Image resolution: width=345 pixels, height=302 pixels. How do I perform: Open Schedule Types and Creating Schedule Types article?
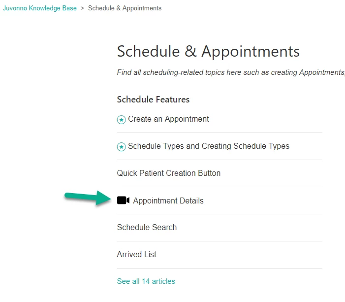(x=209, y=146)
